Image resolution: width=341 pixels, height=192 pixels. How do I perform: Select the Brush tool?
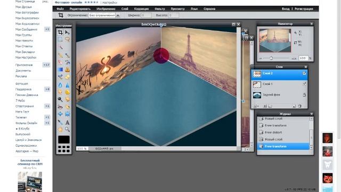(x=68, y=55)
